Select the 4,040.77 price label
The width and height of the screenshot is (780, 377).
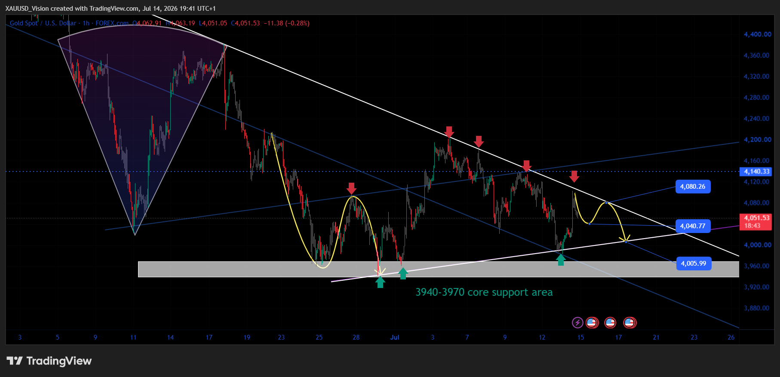coord(693,226)
